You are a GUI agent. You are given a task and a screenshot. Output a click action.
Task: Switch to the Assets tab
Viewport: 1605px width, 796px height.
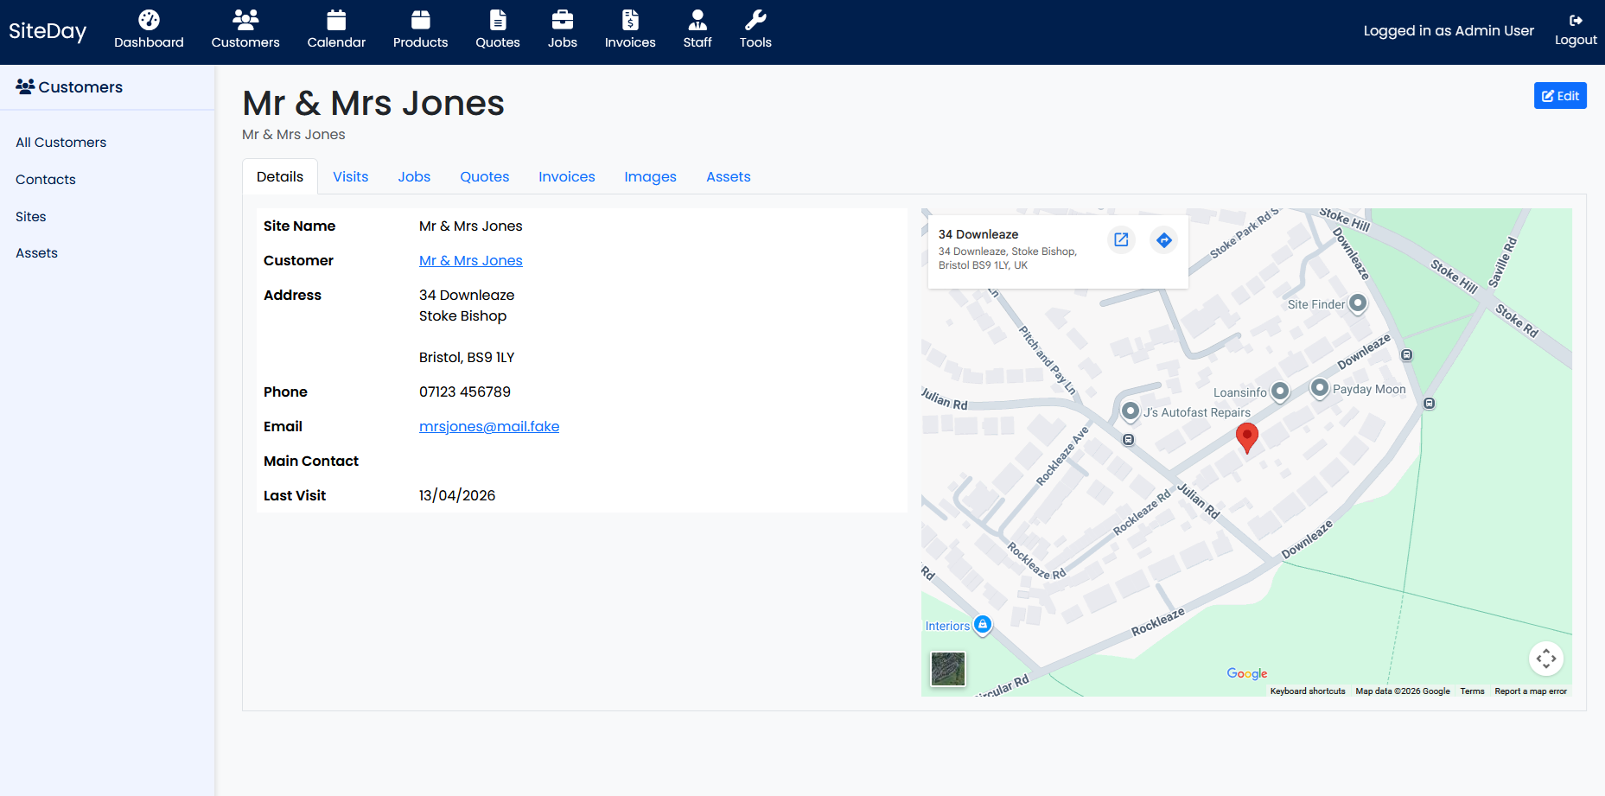(728, 176)
